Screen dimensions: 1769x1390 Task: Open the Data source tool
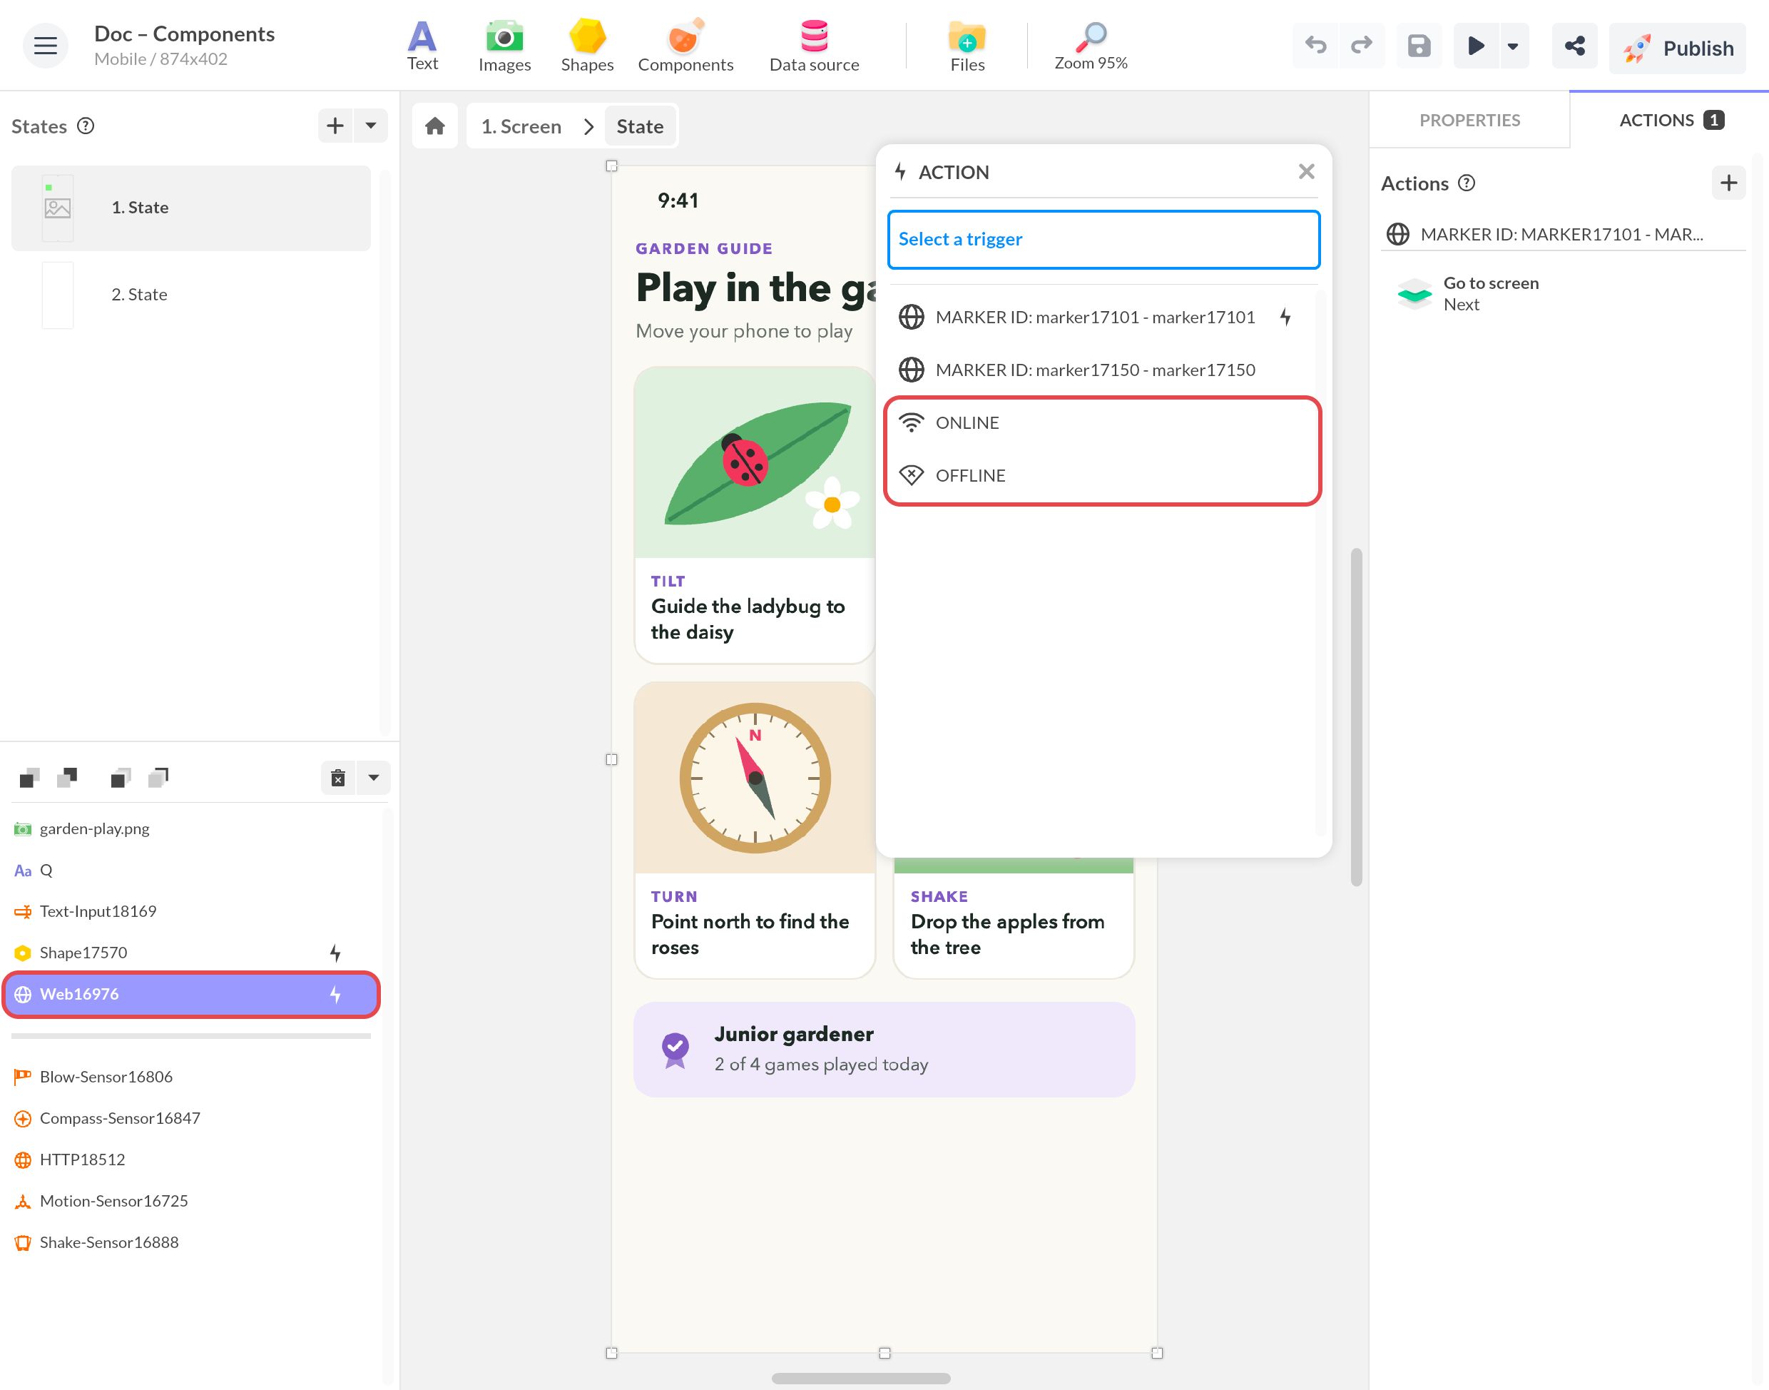coord(814,46)
